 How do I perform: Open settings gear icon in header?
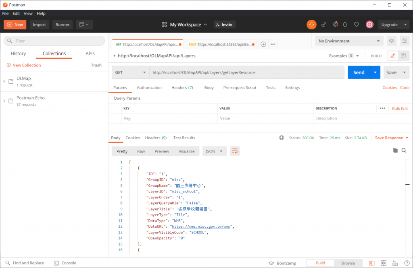335,25
